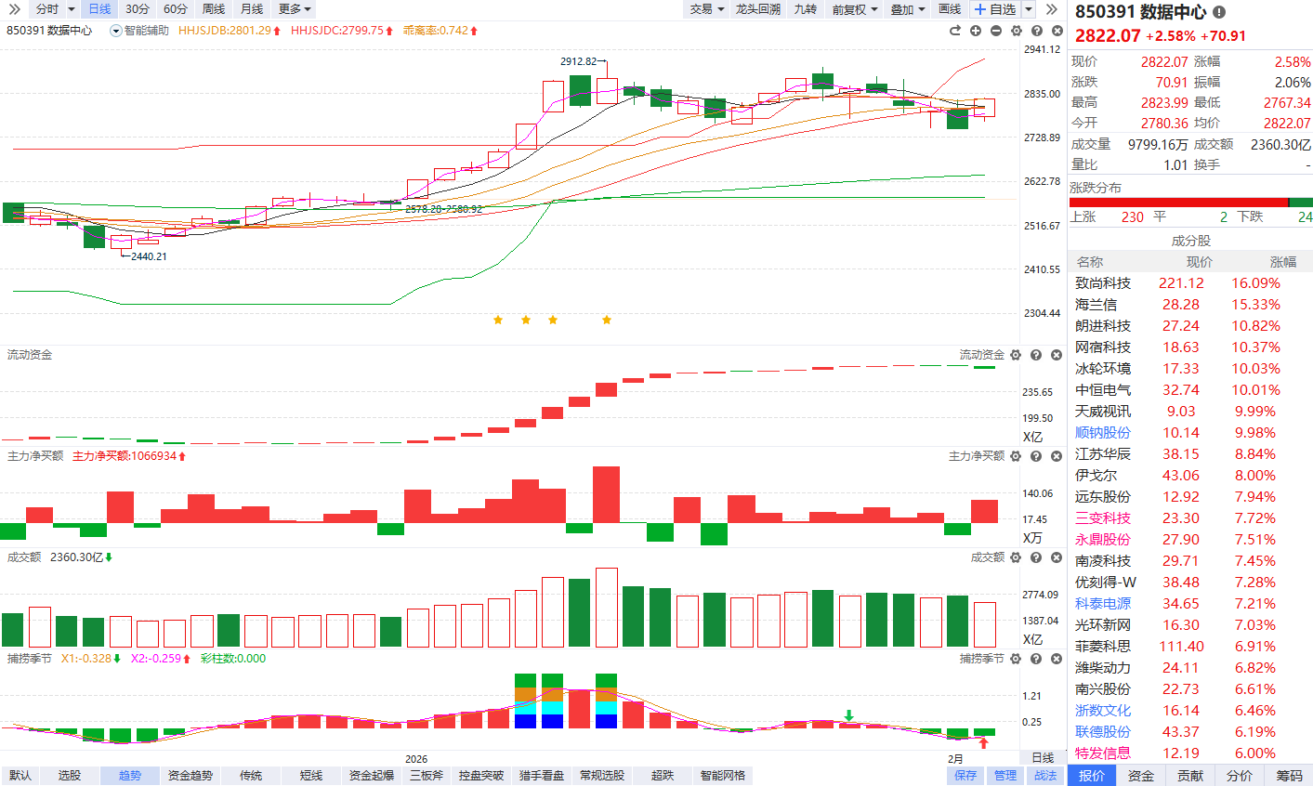Toggle the 九转 indicator on the chart
Screen dimensions: 1313x786
(805, 9)
